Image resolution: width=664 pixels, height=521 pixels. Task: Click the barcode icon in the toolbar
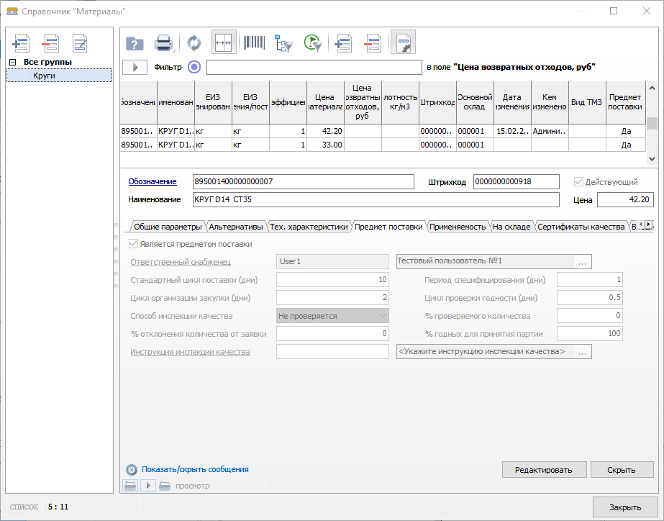253,43
